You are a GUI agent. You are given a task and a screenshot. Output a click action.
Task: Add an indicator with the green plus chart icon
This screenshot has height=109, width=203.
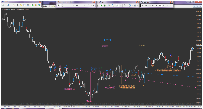coord(125,5)
